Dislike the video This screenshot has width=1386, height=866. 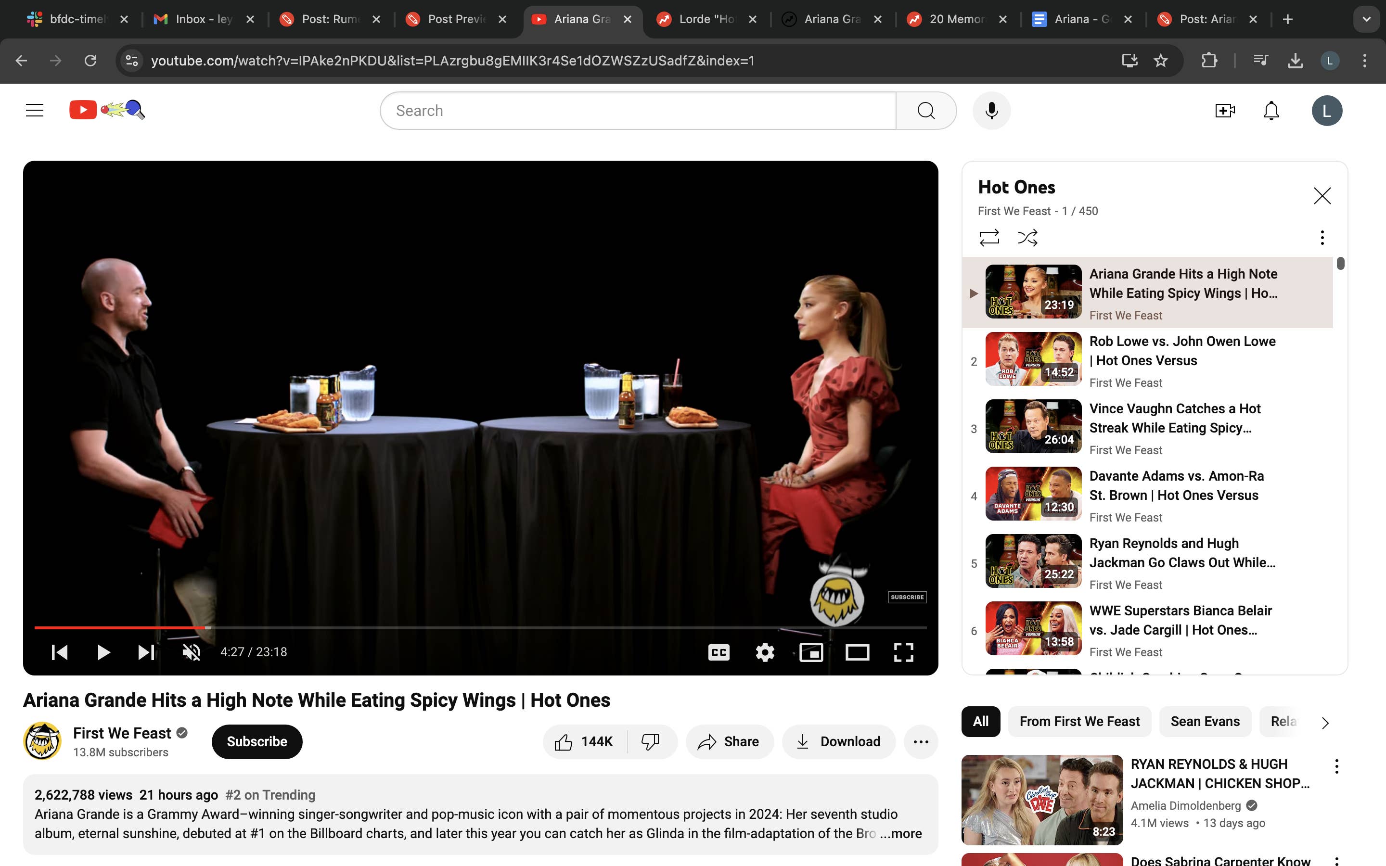click(x=651, y=742)
